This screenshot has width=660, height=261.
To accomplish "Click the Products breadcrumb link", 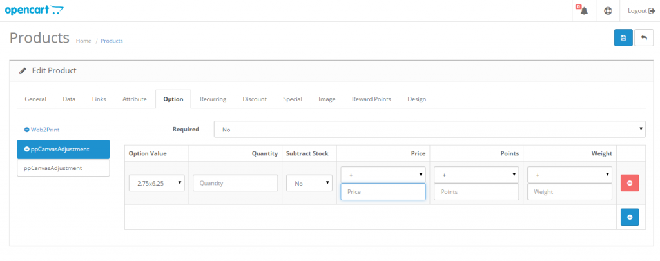I will click(112, 41).
